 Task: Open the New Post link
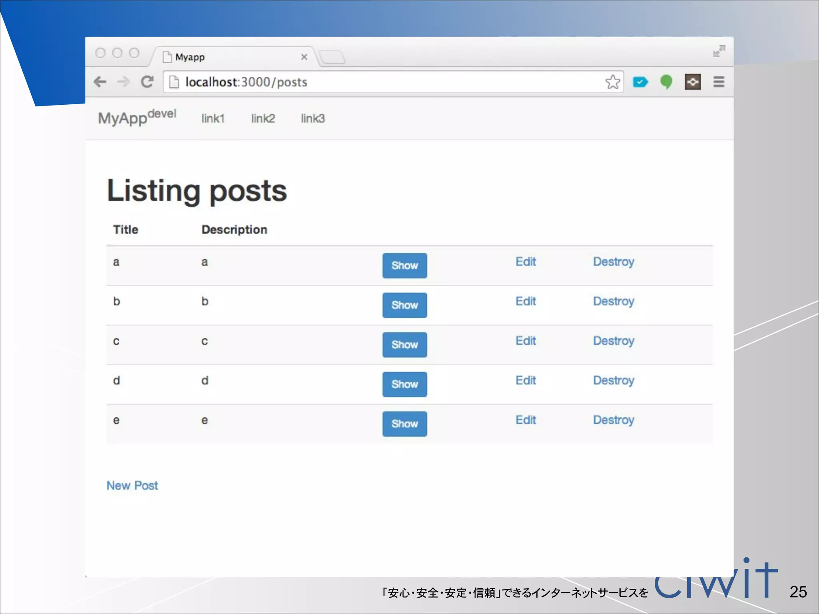(x=132, y=485)
